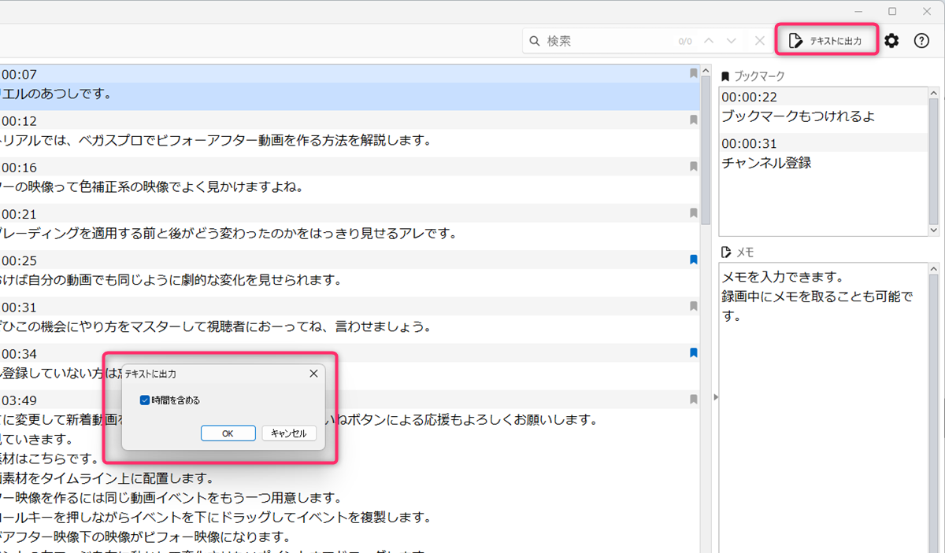Click the memo panel scrollbar up arrow
The width and height of the screenshot is (945, 553).
[x=934, y=269]
